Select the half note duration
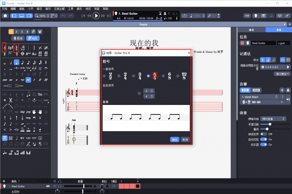292x194 pixels. click(x=11, y=62)
